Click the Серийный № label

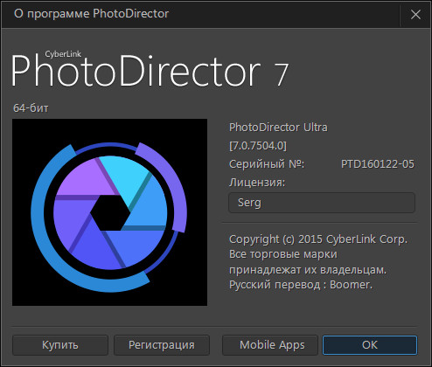(x=267, y=164)
